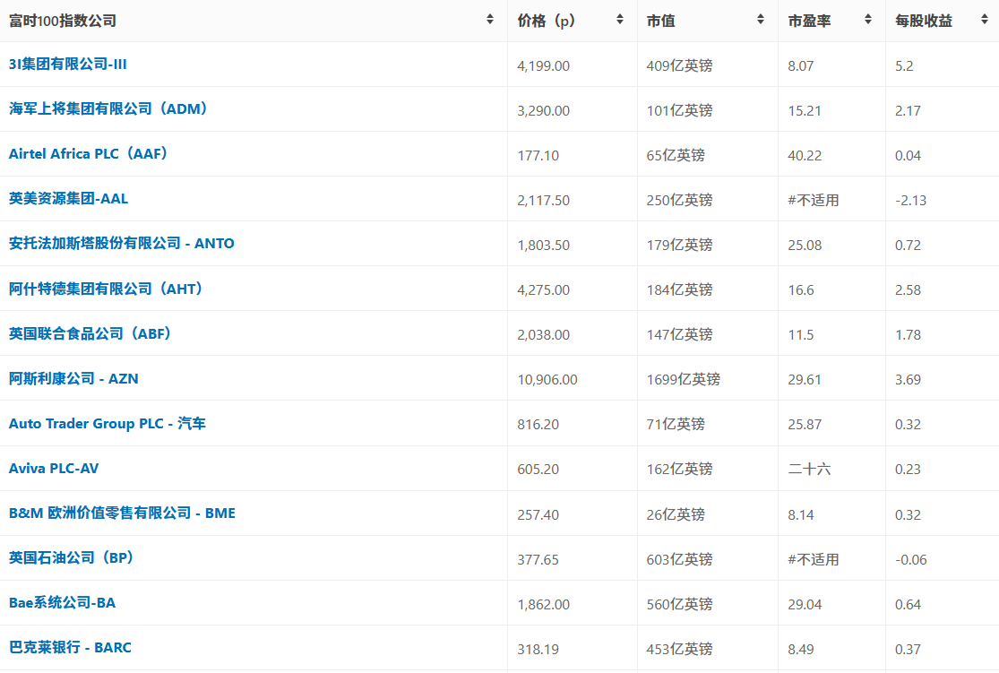The height and width of the screenshot is (673, 999).
Task: Click the 市盈率 header label
Action: [x=809, y=21]
